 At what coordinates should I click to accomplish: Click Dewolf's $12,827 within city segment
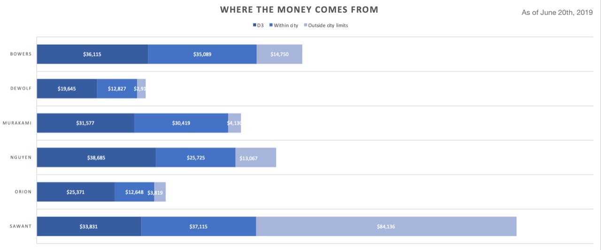(117, 88)
